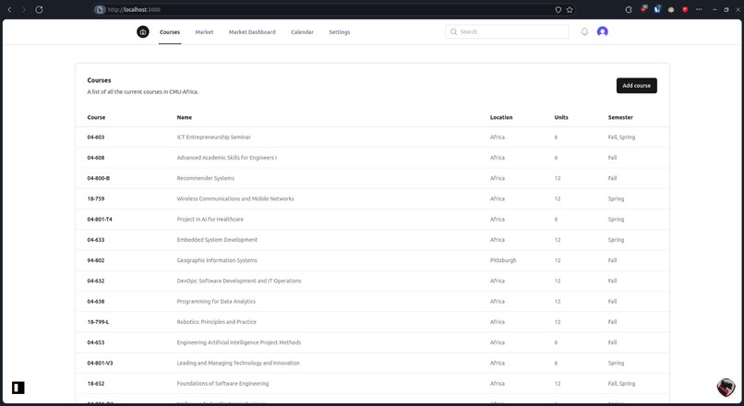Select course code 18-799-L
Screen dimensions: 744x406
tap(98, 322)
